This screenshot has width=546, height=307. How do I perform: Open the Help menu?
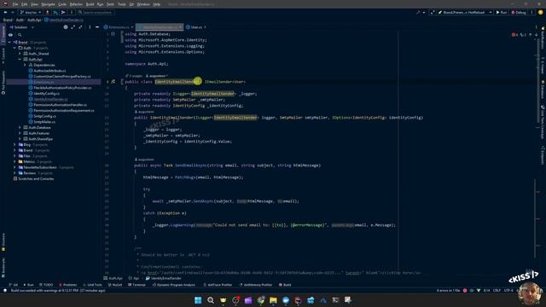point(157,4)
